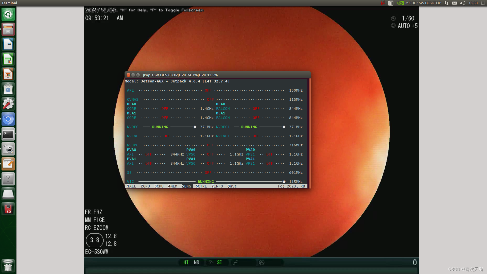
Task: Open the volume control menu
Action: pyautogui.click(x=463, y=3)
